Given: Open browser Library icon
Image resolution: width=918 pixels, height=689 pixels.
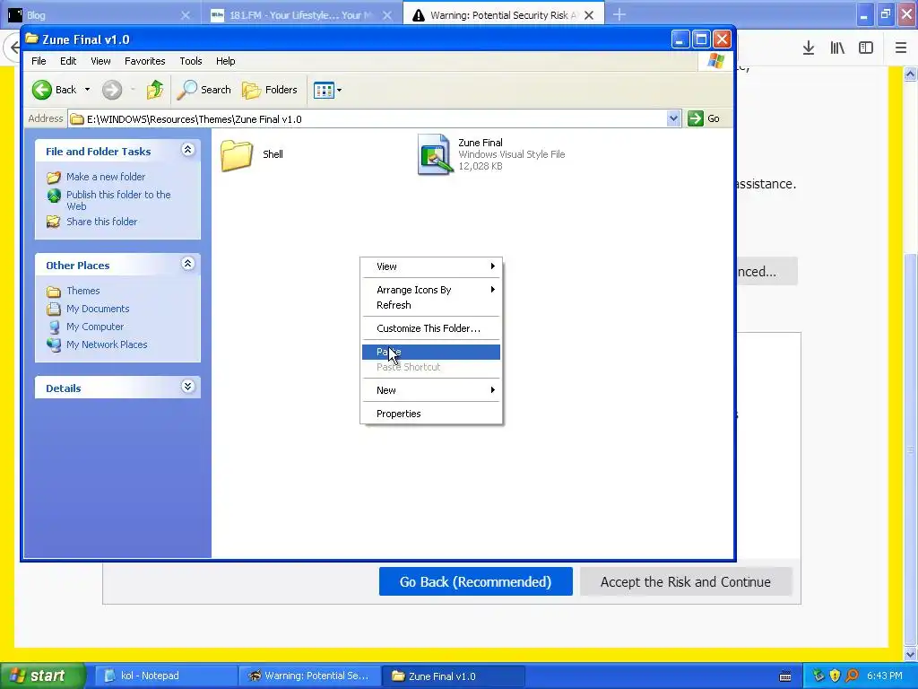Looking at the screenshot, I should pos(837,48).
